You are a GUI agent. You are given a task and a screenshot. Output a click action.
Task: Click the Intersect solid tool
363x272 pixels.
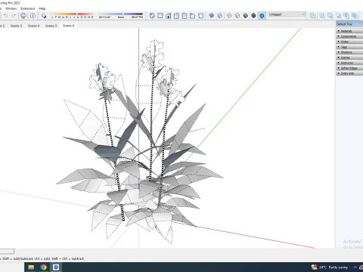pyautogui.click(x=322, y=16)
